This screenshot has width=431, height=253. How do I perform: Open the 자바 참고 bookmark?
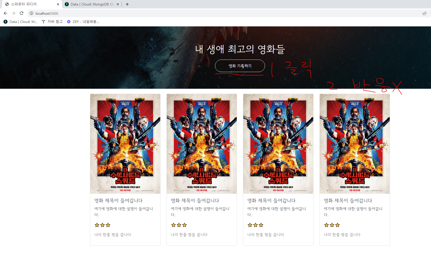[x=52, y=22]
